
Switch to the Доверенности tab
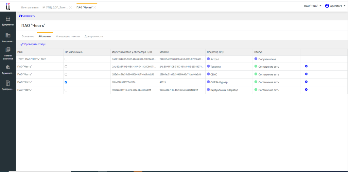94,36
